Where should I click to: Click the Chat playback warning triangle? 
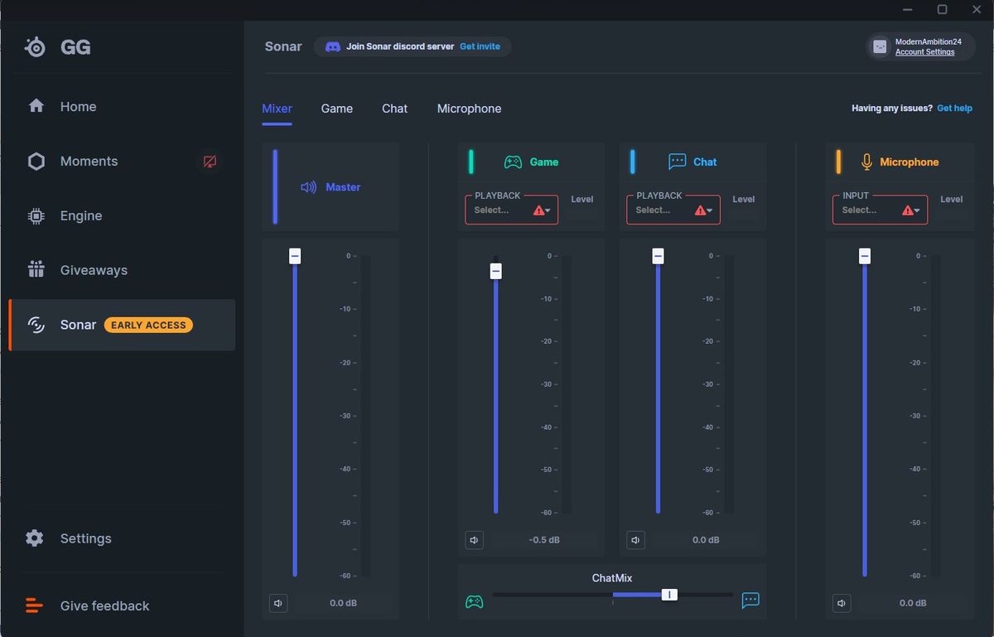tap(700, 210)
